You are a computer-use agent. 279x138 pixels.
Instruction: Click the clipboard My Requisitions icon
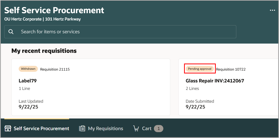[x=82, y=128]
